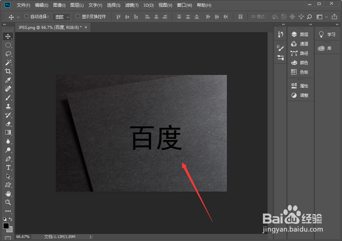Select the Magic Wand tool
This screenshot has width=342, height=241.
[8, 63]
